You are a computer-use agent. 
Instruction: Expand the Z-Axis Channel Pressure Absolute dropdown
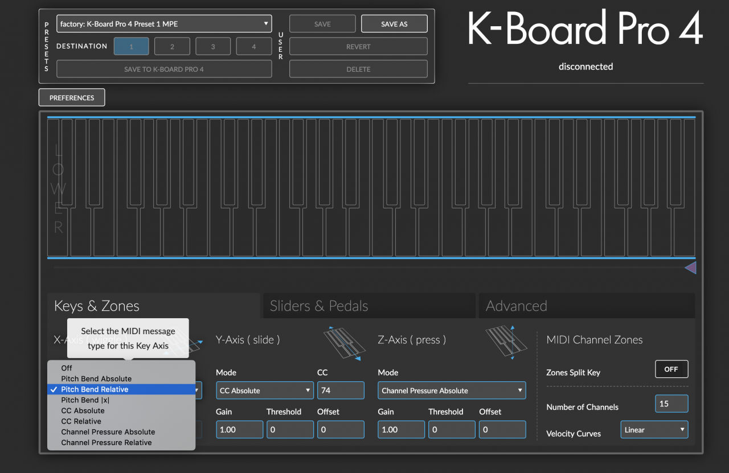click(452, 390)
